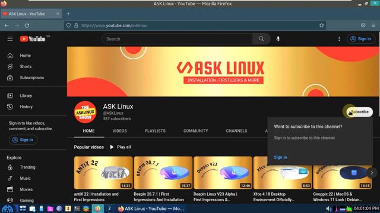Go to Home in sidebar
Image resolution: width=380 pixels, height=213 pixels.
(25, 56)
